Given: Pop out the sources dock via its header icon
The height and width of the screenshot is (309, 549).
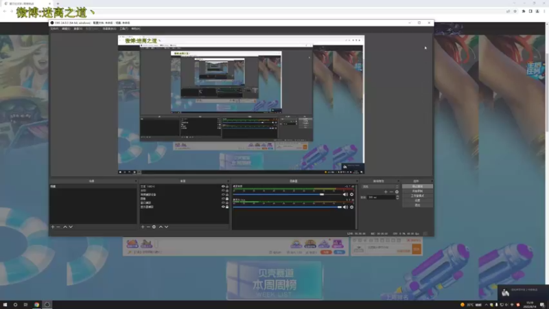Looking at the screenshot, I should [x=228, y=181].
